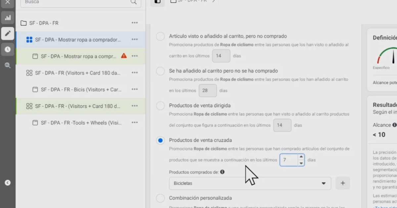Decrease days value with down stepper arrow
Screen dimensions: 397x208
tap(301, 163)
